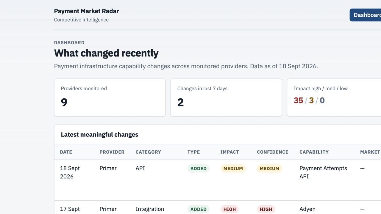The width and height of the screenshot is (381, 214).
Task: Click the Payment Market Radar title
Action: click(x=86, y=11)
